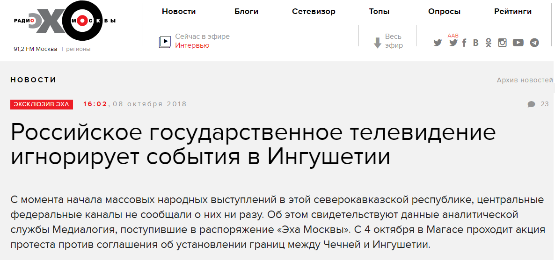Go to the Опросы menu item
Image resolution: width=555 pixels, height=262 pixels.
pos(444,12)
